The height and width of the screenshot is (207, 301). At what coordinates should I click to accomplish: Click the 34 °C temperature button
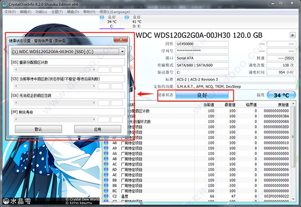pyautogui.click(x=281, y=95)
